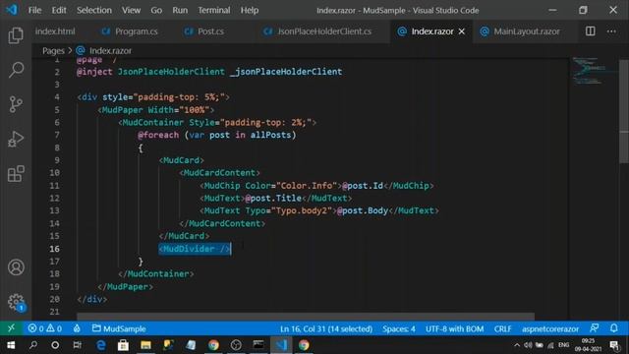Screen dimensions: 629x354
Task: Click the Ln 16, Col 31 status item
Action: (326, 328)
